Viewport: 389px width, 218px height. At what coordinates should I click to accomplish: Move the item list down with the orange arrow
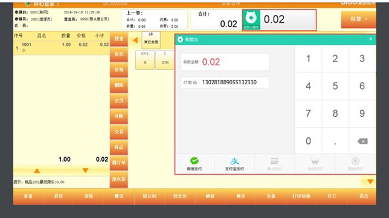click(x=85, y=170)
